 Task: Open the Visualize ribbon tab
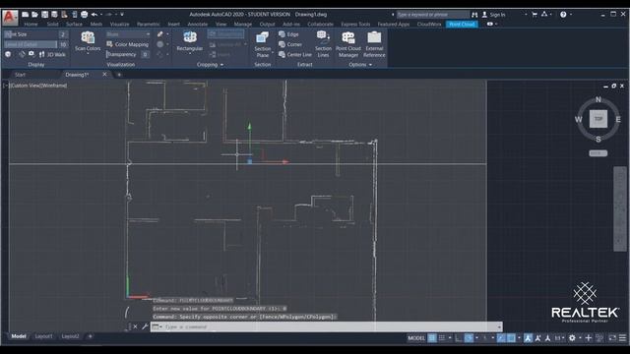(x=120, y=24)
